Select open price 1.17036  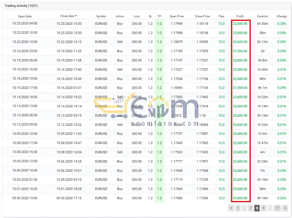click(x=177, y=79)
